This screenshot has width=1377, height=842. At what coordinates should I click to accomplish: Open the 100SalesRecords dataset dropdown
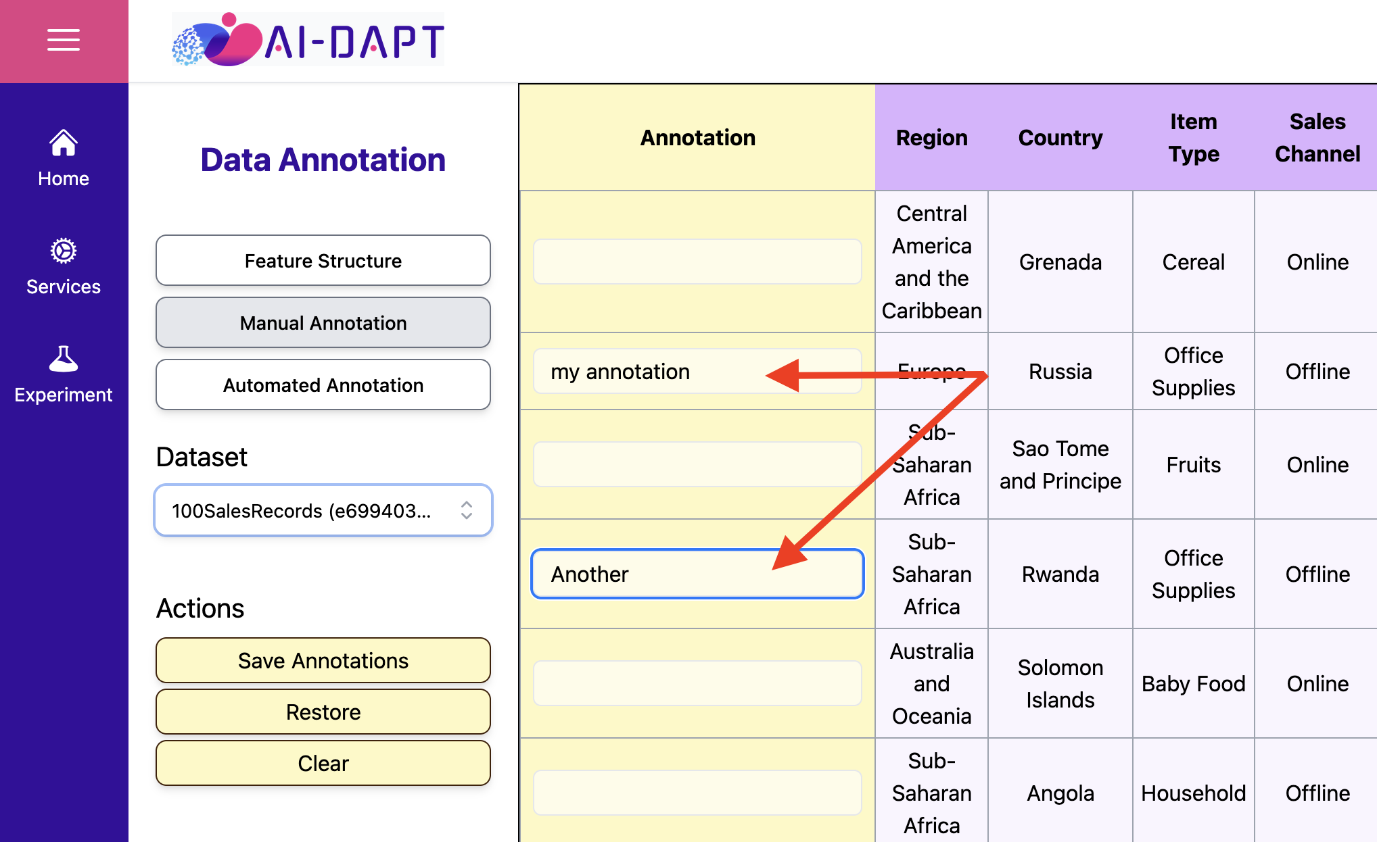coord(323,510)
